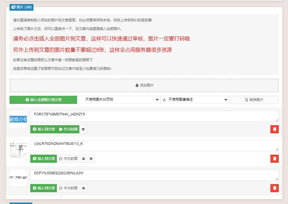The image size is (288, 204).
Task: Move the second image down with arrow icon
Action: click(91, 159)
